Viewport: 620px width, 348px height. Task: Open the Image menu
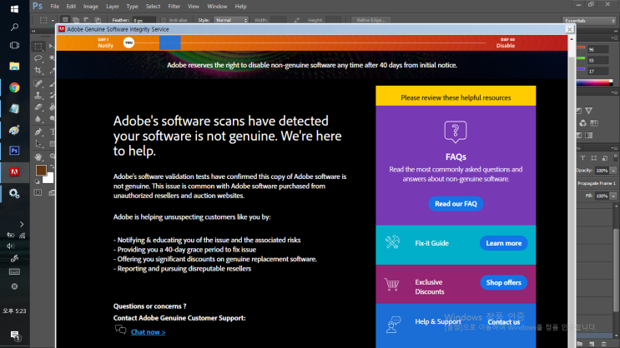[91, 7]
